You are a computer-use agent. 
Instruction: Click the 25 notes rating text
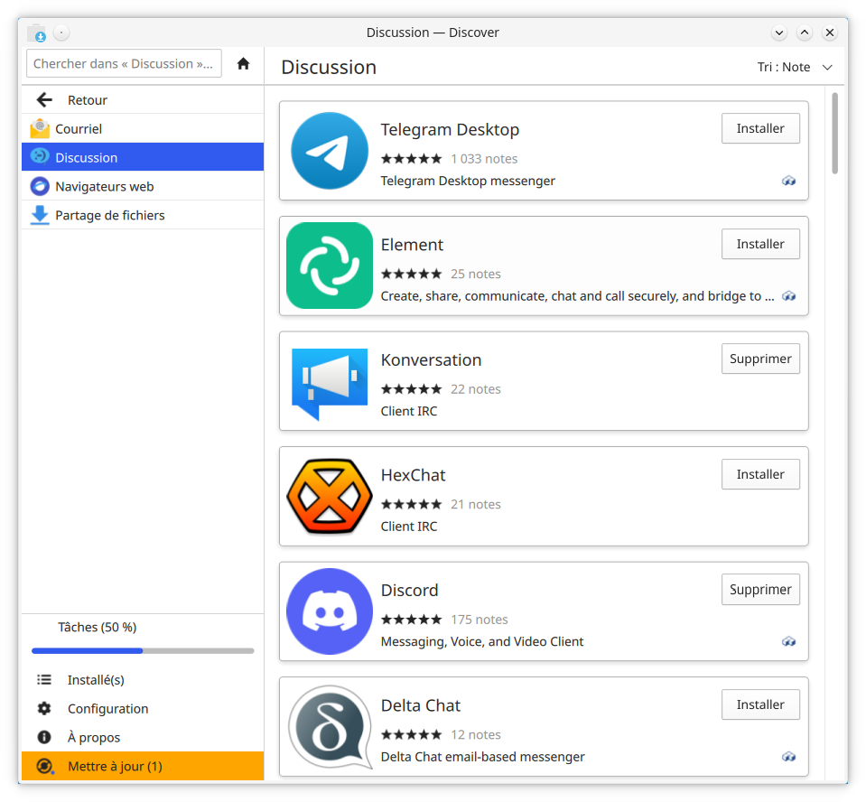[x=476, y=274]
